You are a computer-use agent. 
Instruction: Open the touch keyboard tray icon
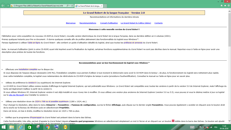(192, 127)
